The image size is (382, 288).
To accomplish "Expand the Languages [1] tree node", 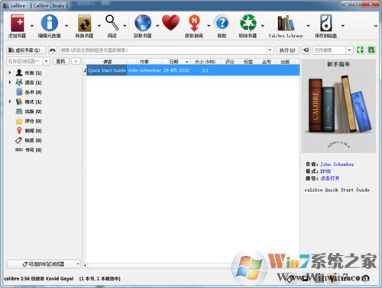I will (x=10, y=82).
